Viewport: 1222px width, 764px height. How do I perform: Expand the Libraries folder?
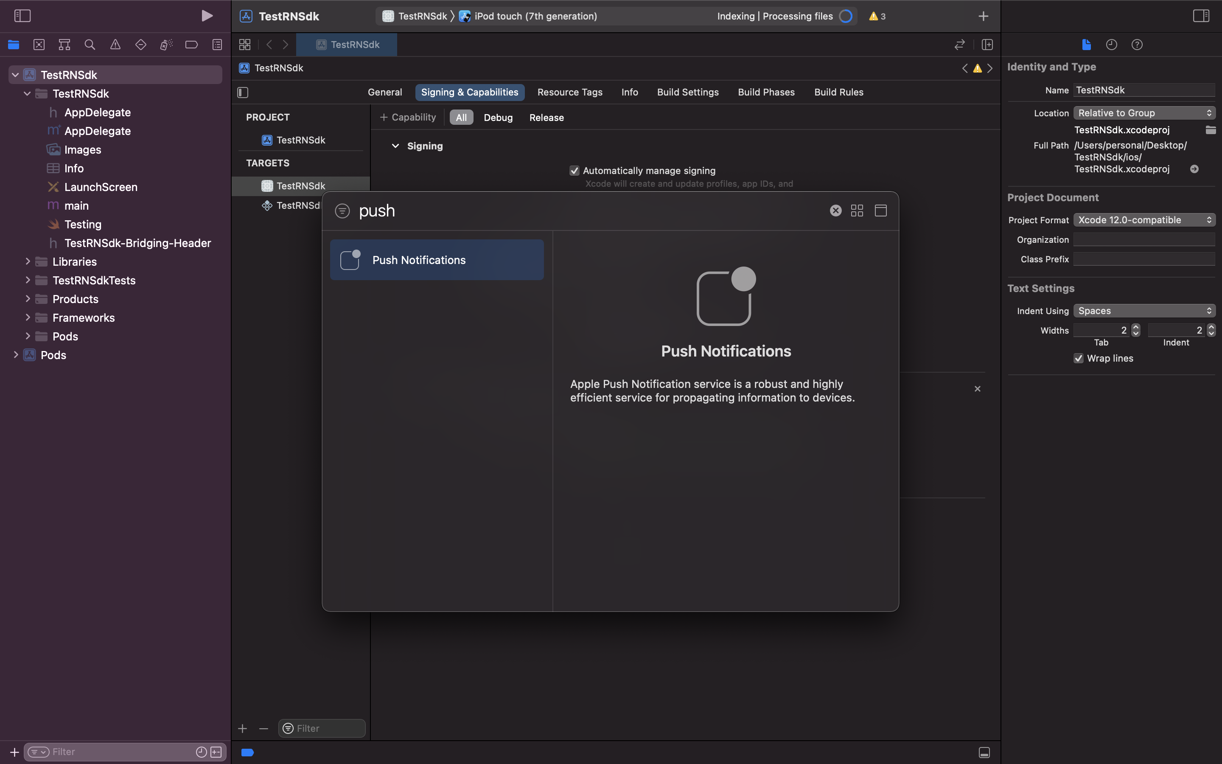coord(28,261)
